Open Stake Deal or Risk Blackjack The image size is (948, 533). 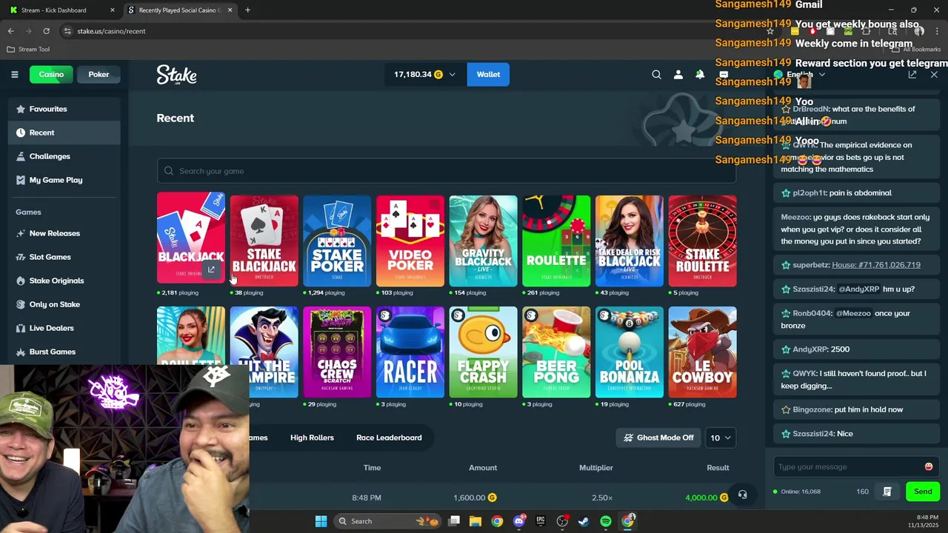coord(630,241)
